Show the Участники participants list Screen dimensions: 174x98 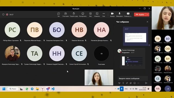tap(66, 14)
